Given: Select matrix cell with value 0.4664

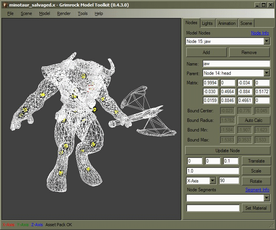Looking at the screenshot, I should pos(228,92).
